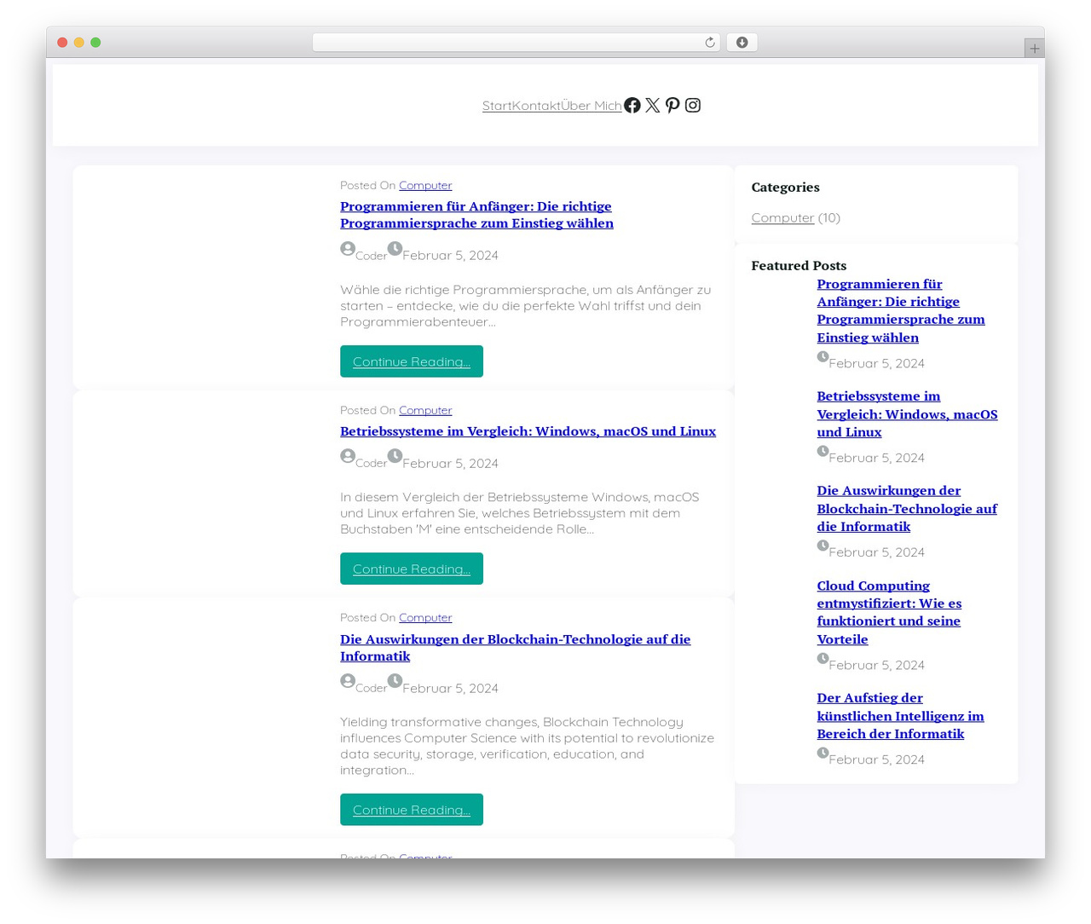The image size is (1091, 924).
Task: Click the author avatar icon of Programmieren post
Action: [348, 248]
